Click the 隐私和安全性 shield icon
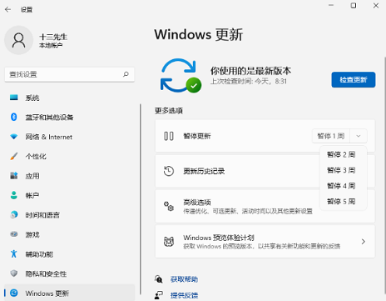Image resolution: width=386 pixels, height=301 pixels. coord(14,273)
